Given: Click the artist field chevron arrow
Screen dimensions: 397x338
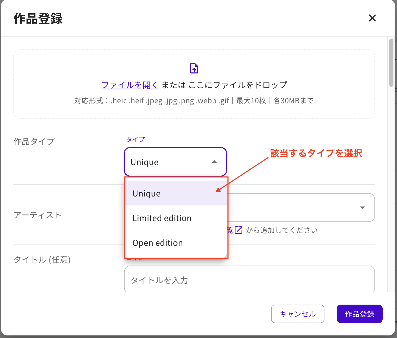Looking at the screenshot, I should 363,208.
